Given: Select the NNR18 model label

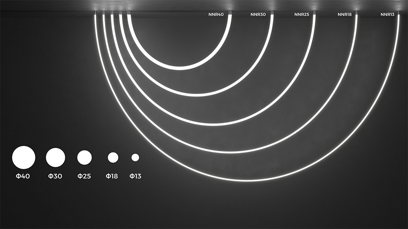Looking at the screenshot, I should [x=345, y=15].
